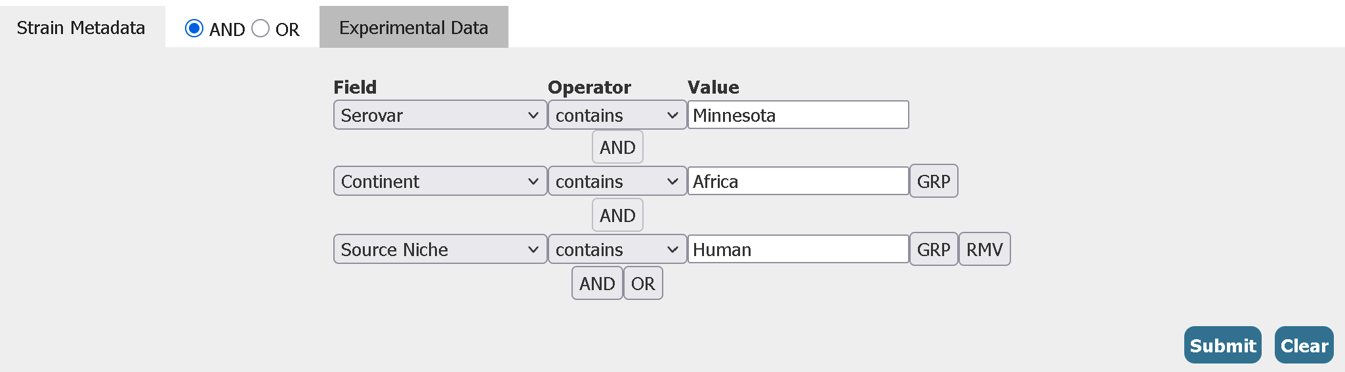1345x372 pixels.
Task: Open the Continent field dropdown
Action: coord(440,181)
